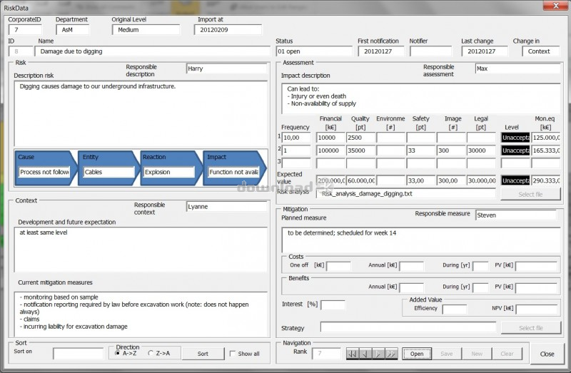Click the Department field 'AsM'

pyautogui.click(x=73, y=30)
